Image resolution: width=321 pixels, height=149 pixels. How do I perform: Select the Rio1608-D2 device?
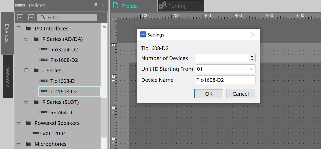click(64, 60)
